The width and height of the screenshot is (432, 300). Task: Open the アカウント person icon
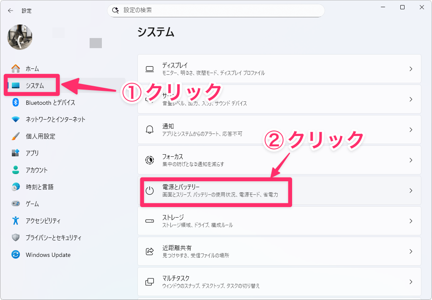16,170
